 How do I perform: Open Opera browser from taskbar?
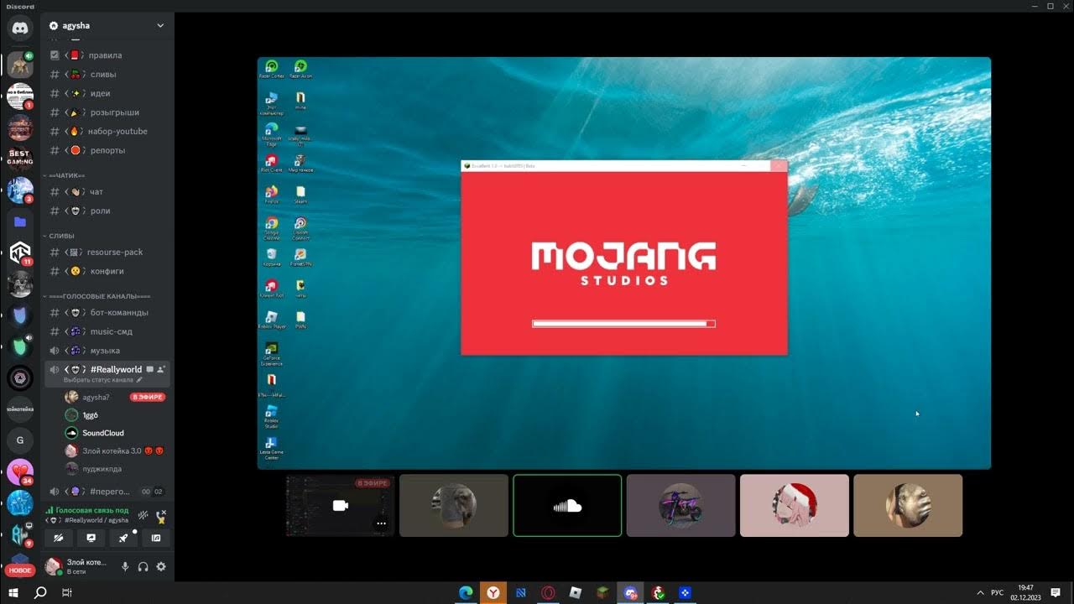tap(548, 592)
